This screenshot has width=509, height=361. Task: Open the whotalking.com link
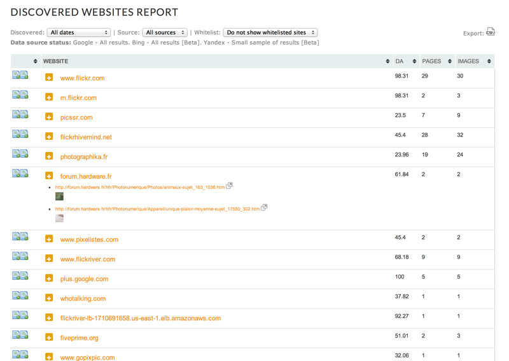click(83, 299)
